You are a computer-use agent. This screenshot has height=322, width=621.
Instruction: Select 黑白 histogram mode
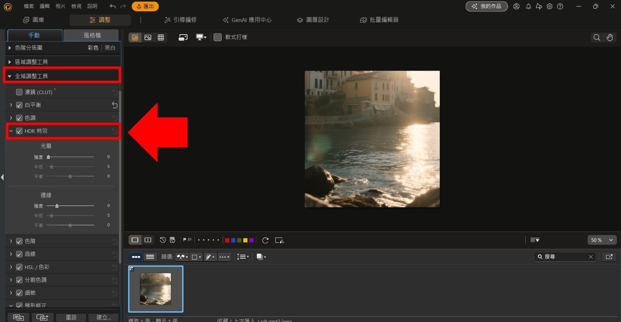point(110,48)
